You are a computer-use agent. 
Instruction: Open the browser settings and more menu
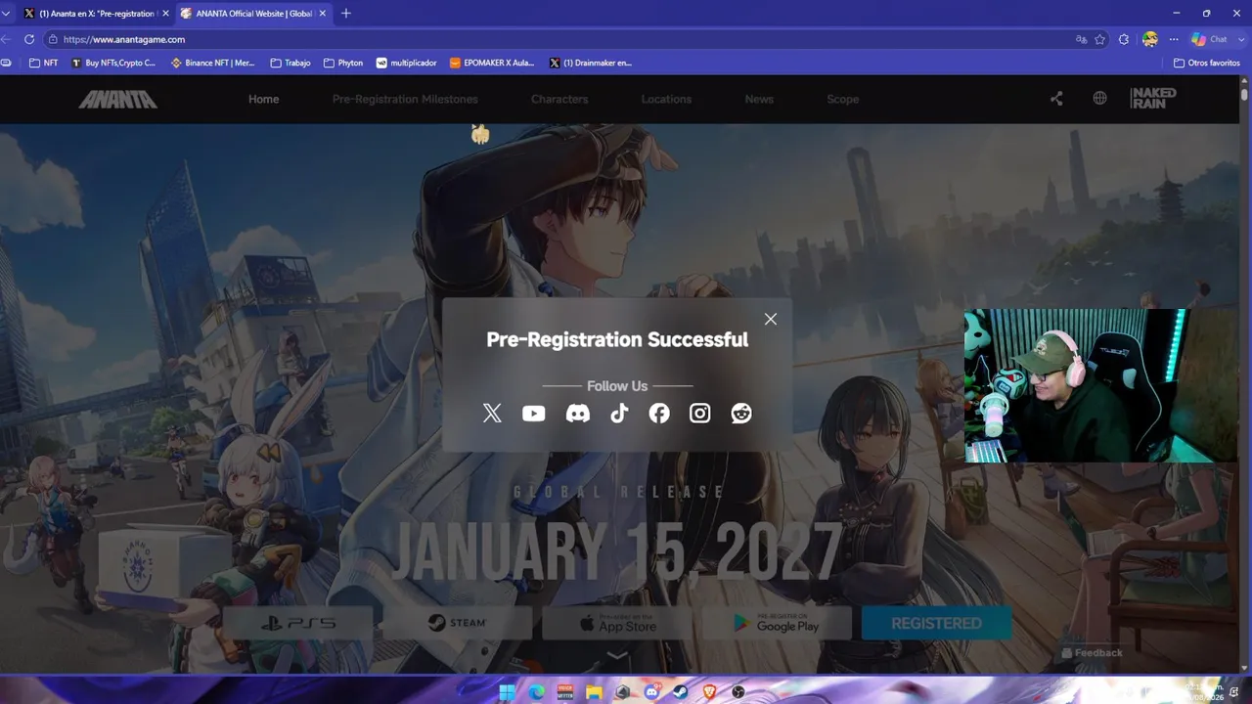(x=1174, y=39)
